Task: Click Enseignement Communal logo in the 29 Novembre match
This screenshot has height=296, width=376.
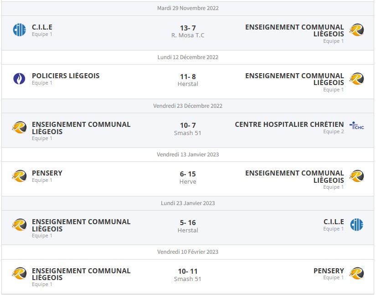Action: click(356, 30)
